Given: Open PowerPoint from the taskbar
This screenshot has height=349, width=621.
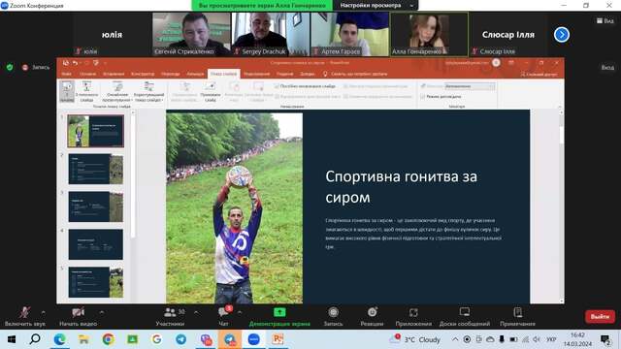Looking at the screenshot, I should [x=278, y=339].
